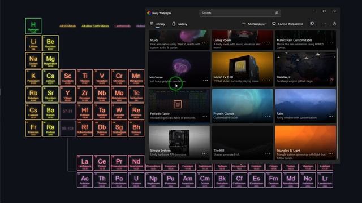Select the Rain wallpaper thumbnail
Image resolution: width=362 pixels, height=203 pixels.
[305, 106]
